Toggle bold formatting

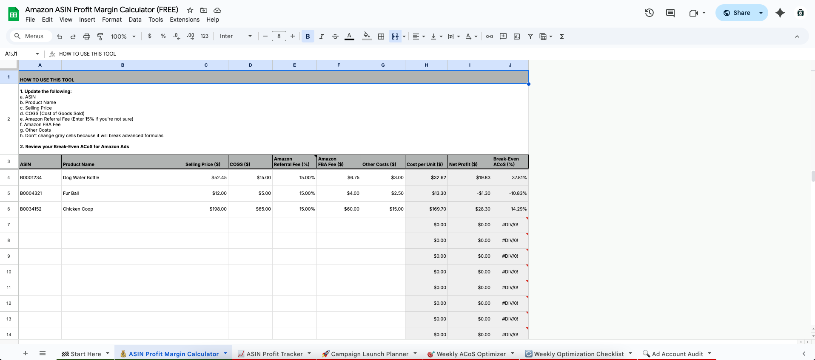[308, 37]
